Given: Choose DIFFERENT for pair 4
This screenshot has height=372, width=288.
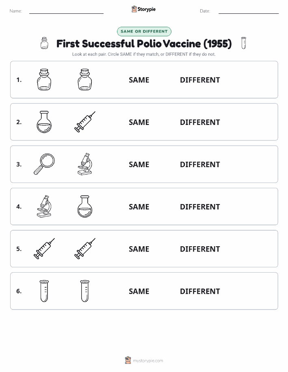Looking at the screenshot, I should click(200, 206).
